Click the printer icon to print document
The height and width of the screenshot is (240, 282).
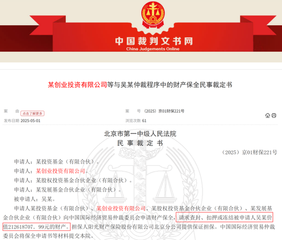274,115
